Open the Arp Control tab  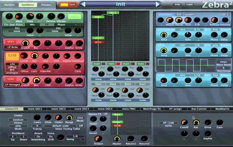coord(199,109)
